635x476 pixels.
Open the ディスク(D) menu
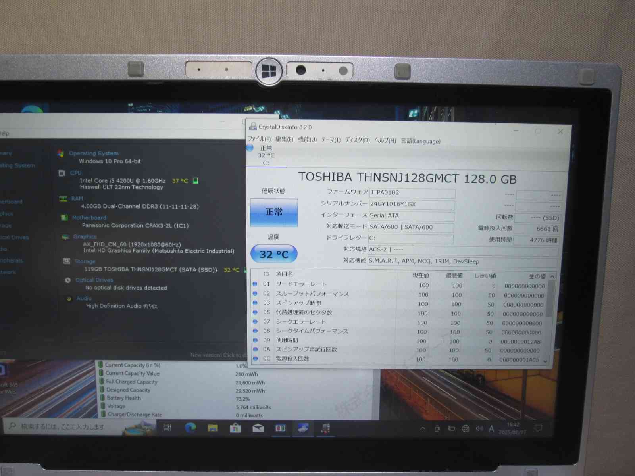click(x=357, y=140)
